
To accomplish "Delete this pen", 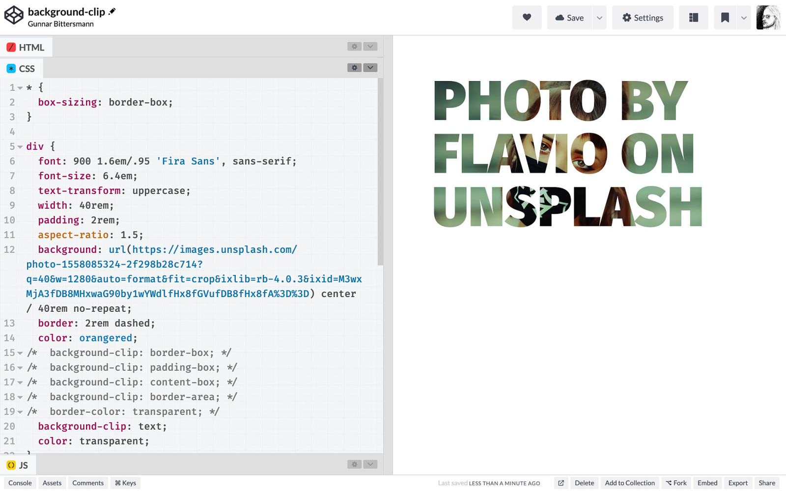I will click(x=585, y=483).
